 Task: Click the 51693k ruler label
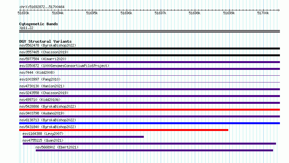[x=23, y=13]
